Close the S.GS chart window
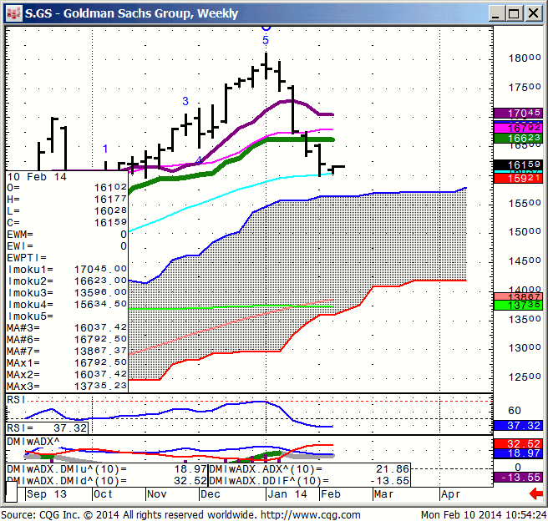 coord(533,13)
